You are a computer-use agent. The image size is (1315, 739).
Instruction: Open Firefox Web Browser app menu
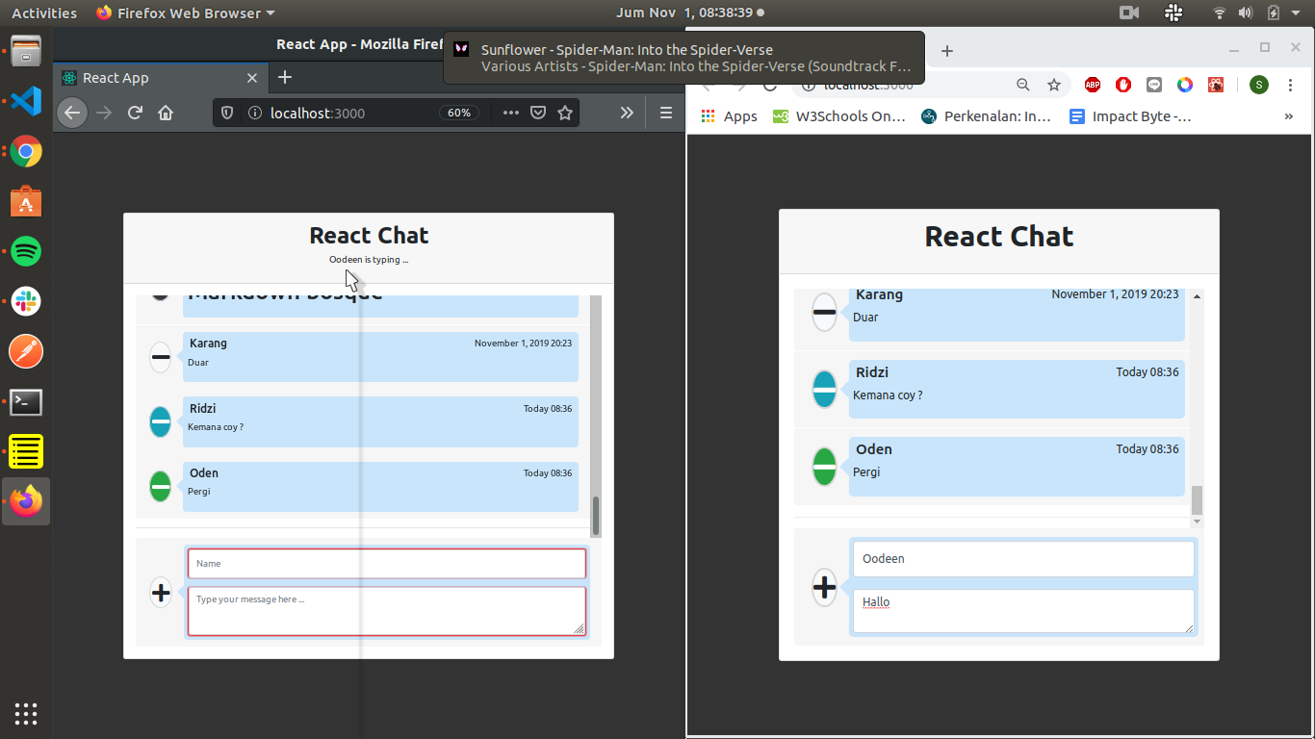click(185, 13)
